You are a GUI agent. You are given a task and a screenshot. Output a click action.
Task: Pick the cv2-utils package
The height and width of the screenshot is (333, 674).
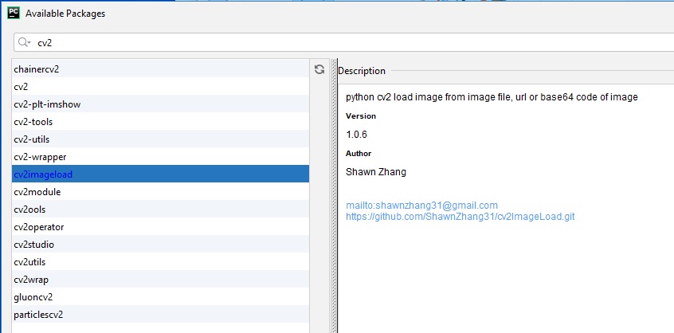coord(32,139)
